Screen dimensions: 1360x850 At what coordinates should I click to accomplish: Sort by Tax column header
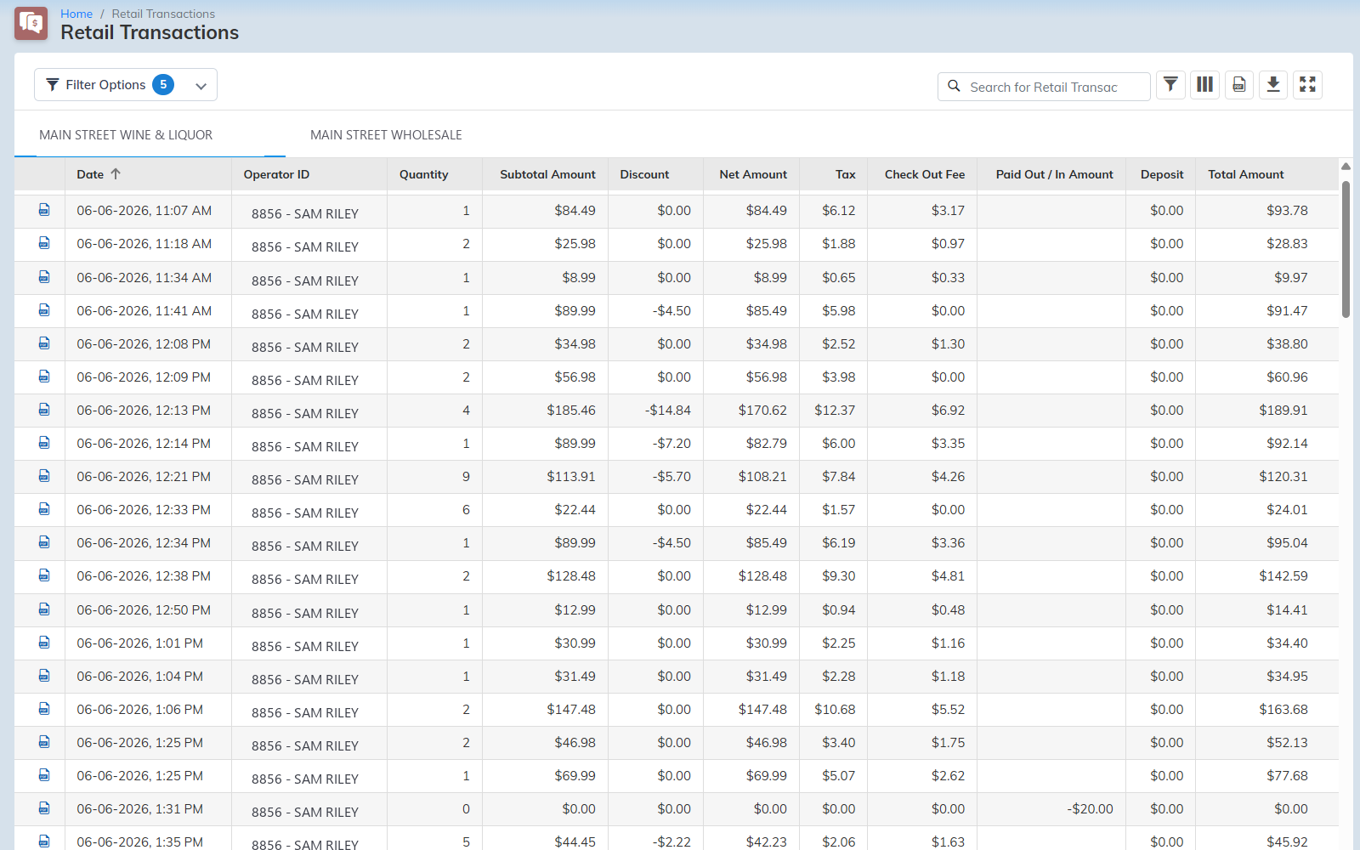845,174
